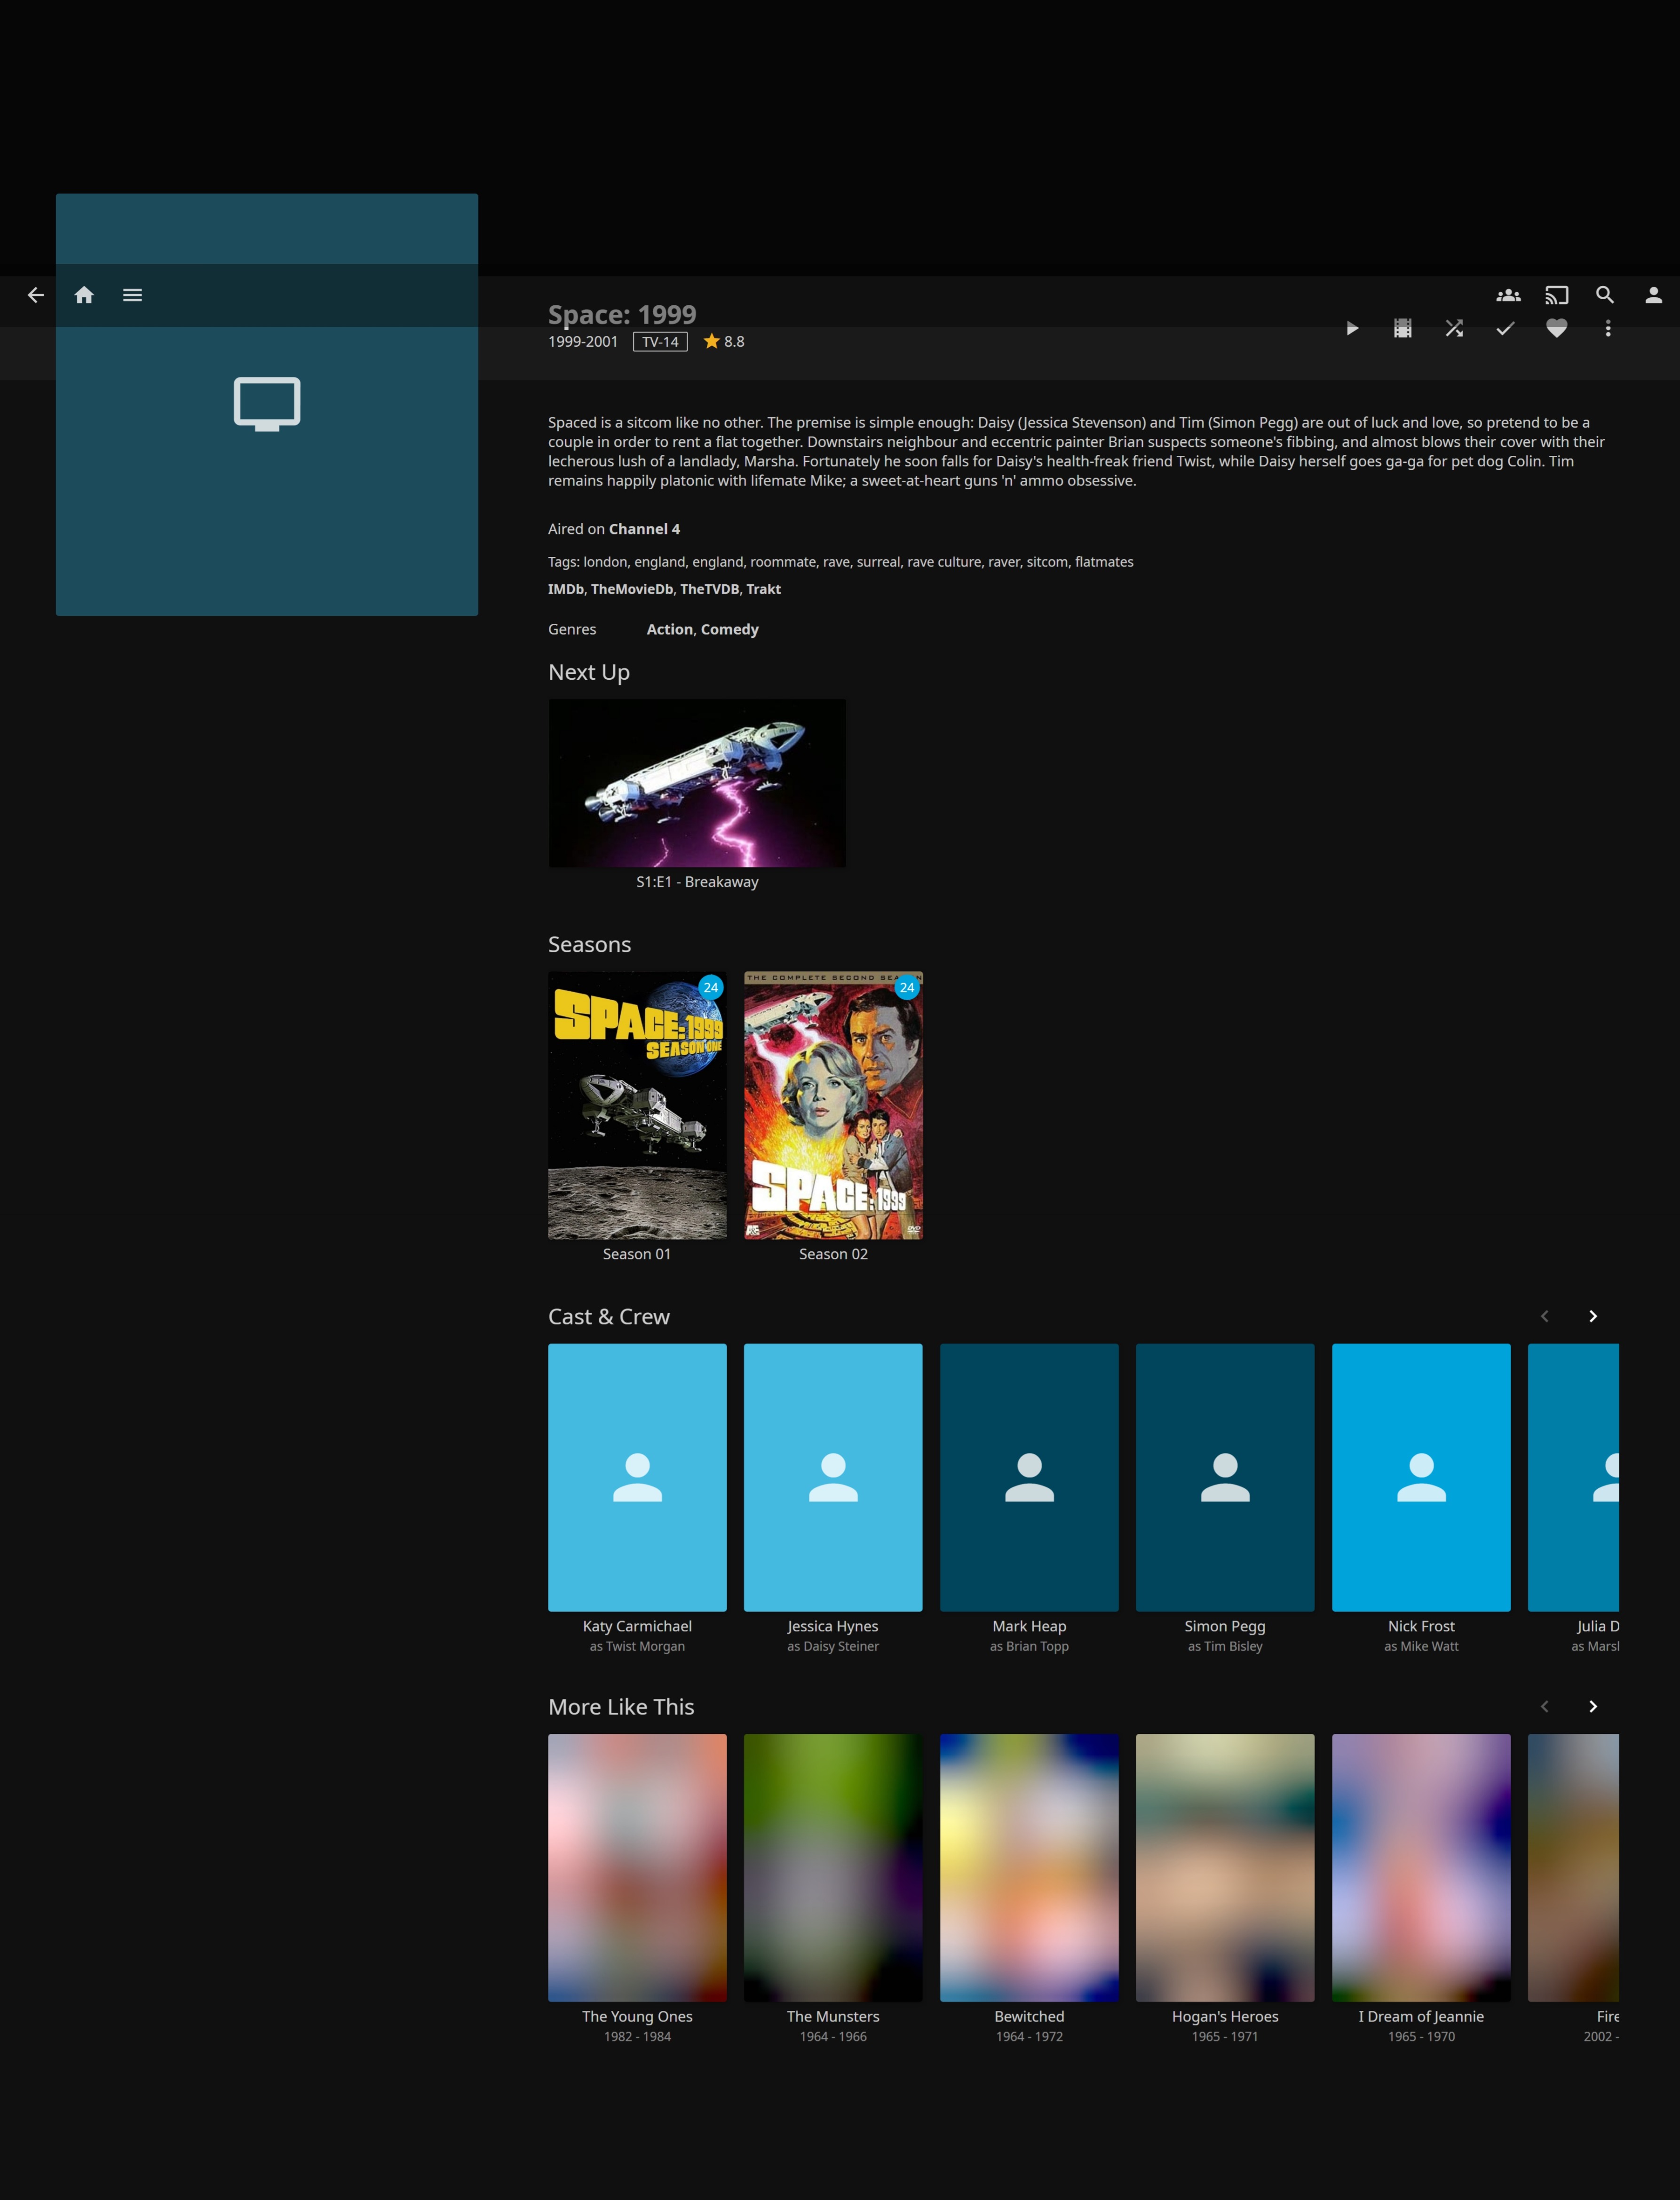Open the hamburger navigation menu
The image size is (1680, 2200).
(x=132, y=295)
